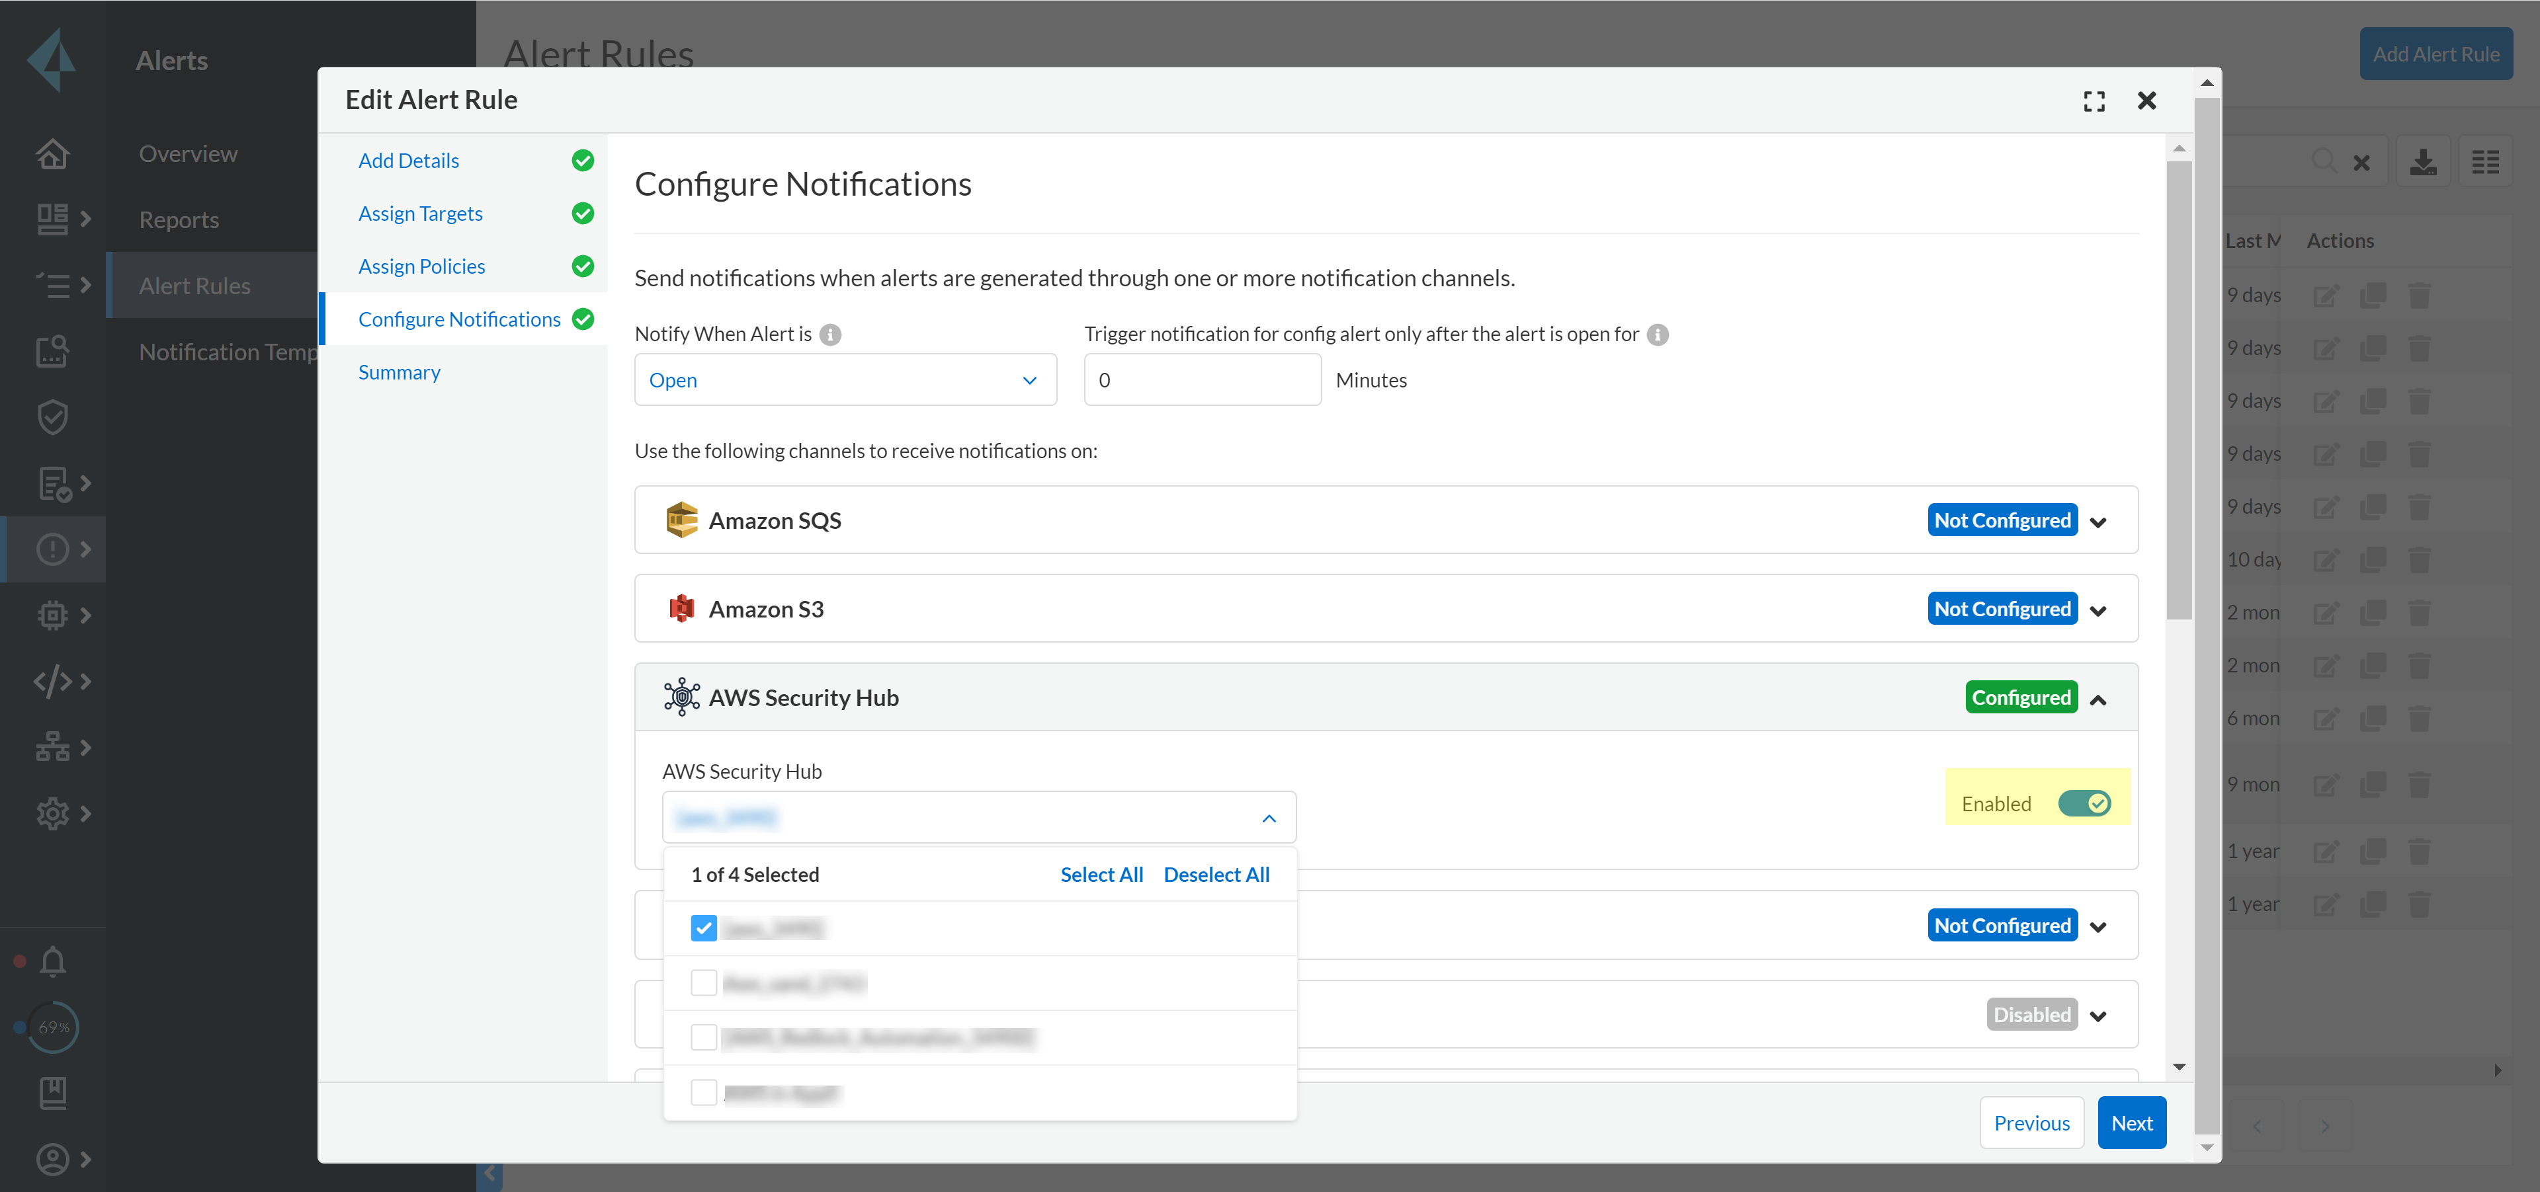Open the home icon in left sidebar

click(52, 153)
